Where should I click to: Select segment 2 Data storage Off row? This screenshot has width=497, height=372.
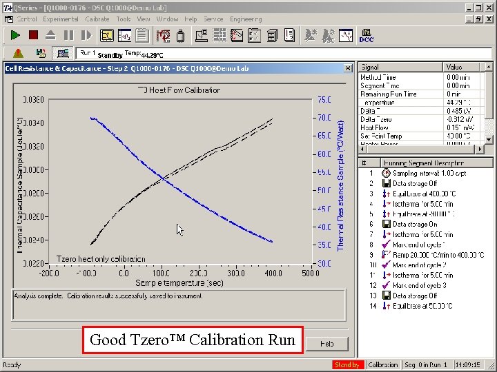[425, 183]
